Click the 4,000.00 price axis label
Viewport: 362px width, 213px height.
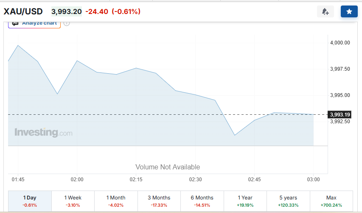[x=340, y=43]
